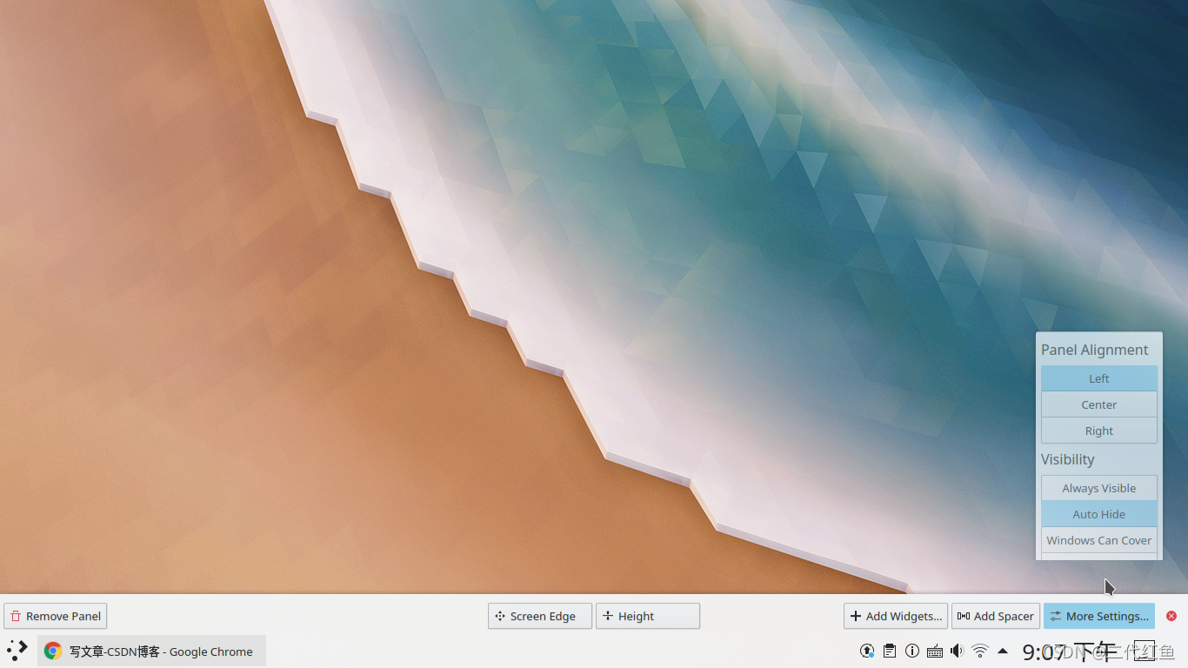The image size is (1188, 668).
Task: Open the software updates tray icon
Action: coord(867,651)
